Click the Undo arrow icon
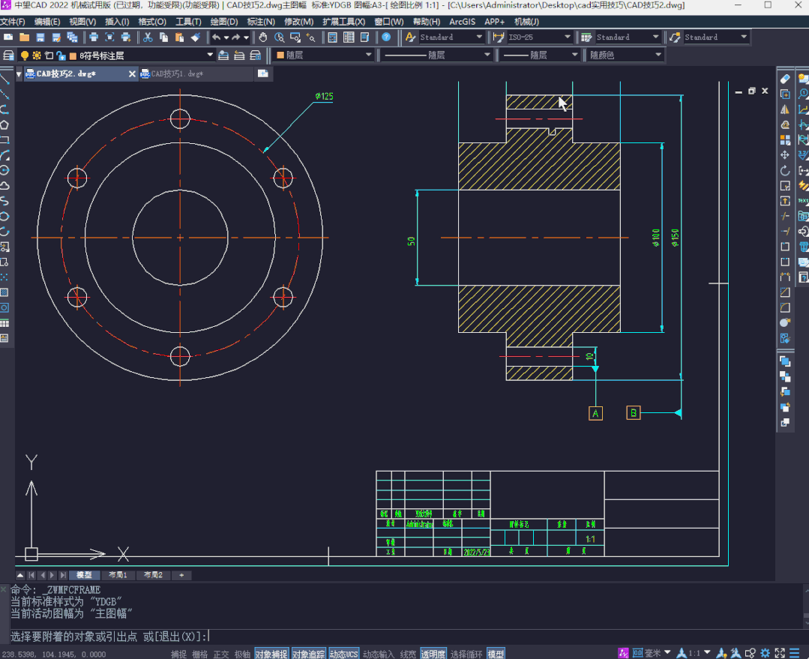Screen dimensions: 809x659 point(217,37)
